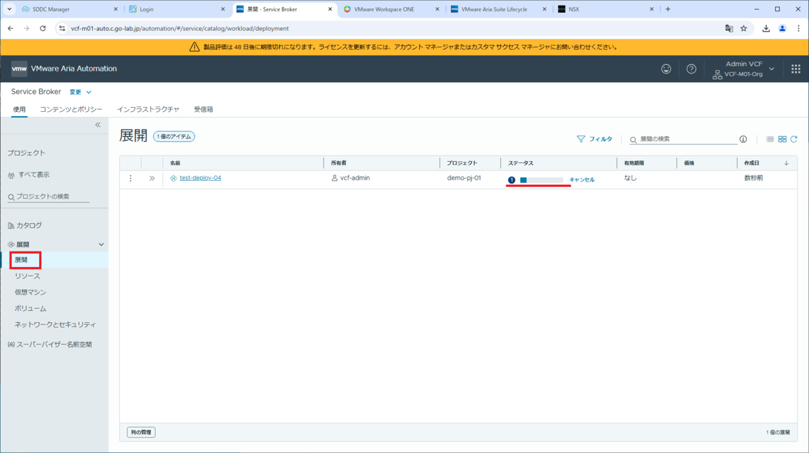Switch to the VMware Workspace ONE browser tab
The width and height of the screenshot is (809, 453).
click(392, 9)
